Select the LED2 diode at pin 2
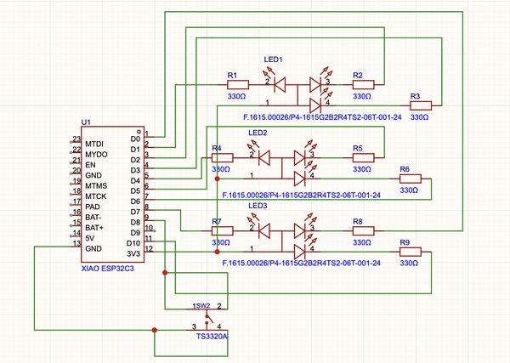 pos(264,158)
